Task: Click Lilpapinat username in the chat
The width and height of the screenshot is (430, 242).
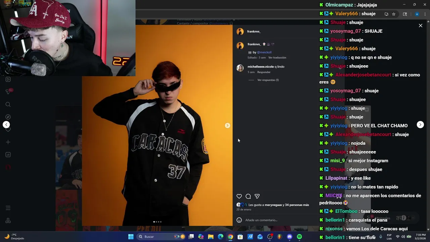Action: [x=336, y=178]
